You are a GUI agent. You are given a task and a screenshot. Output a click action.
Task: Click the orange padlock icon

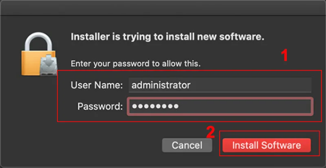tap(38, 54)
